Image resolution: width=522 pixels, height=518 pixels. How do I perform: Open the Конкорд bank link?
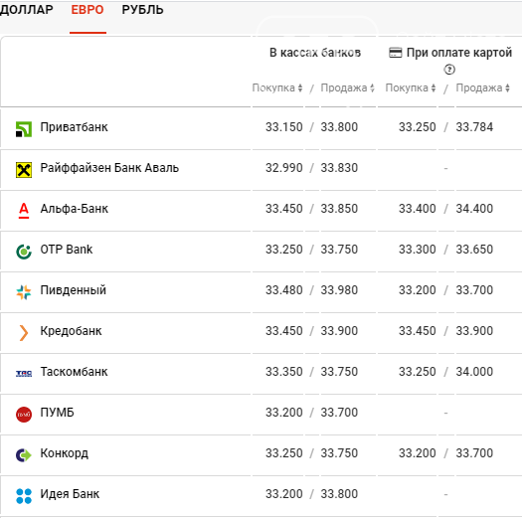65,453
